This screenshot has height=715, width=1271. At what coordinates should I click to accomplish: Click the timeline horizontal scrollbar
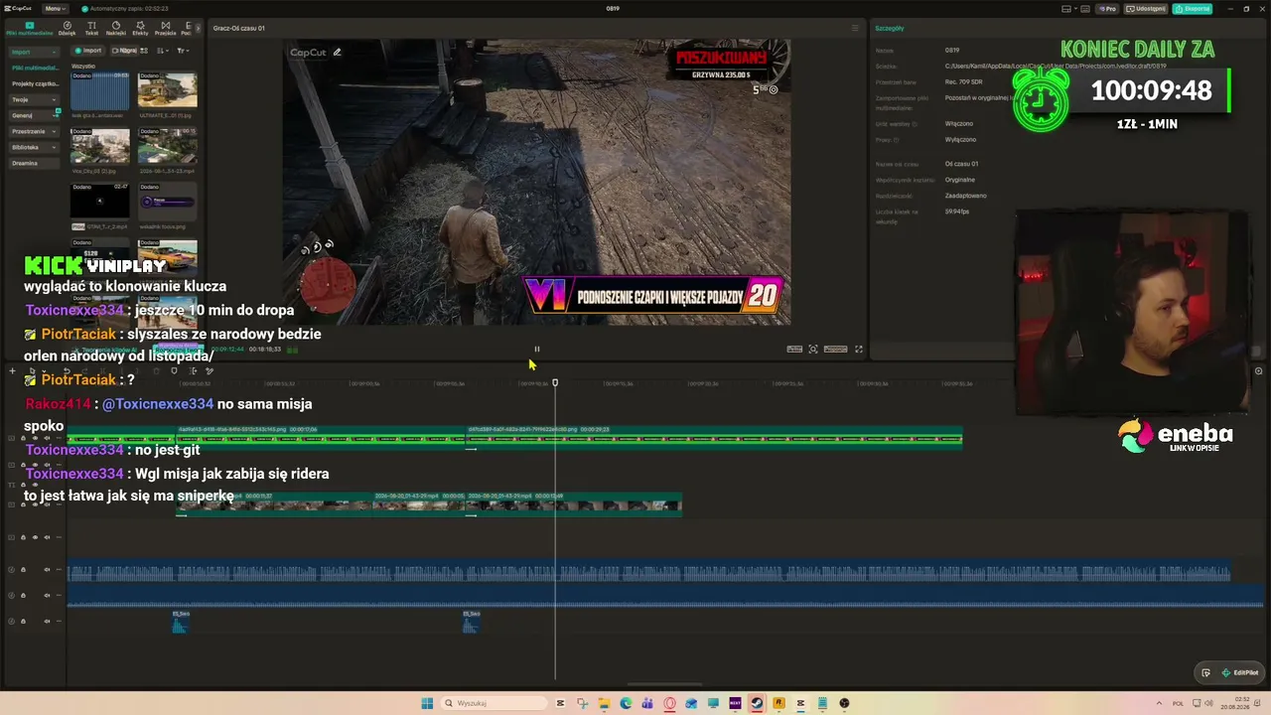click(665, 684)
